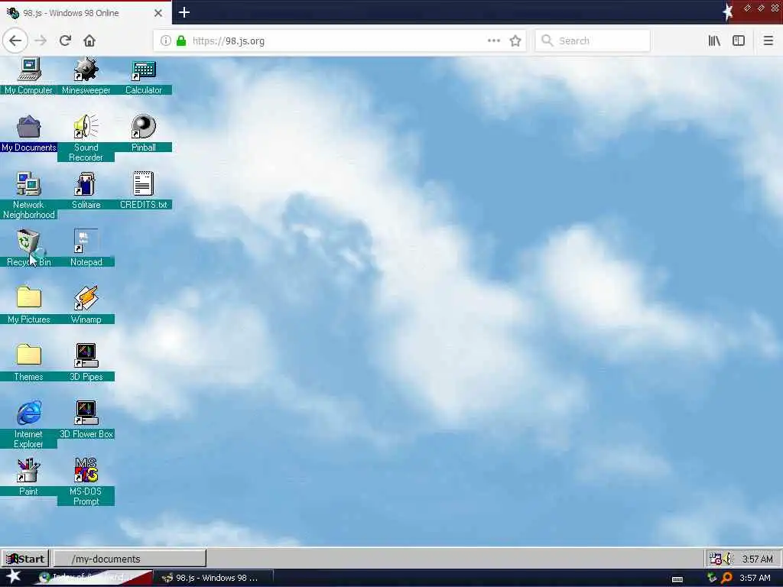Click the browser forward arrow
The image size is (783, 587).
click(41, 41)
